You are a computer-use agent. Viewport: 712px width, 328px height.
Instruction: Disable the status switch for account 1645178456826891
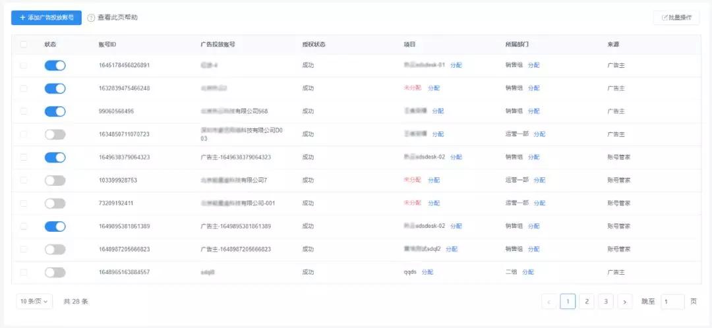click(55, 65)
